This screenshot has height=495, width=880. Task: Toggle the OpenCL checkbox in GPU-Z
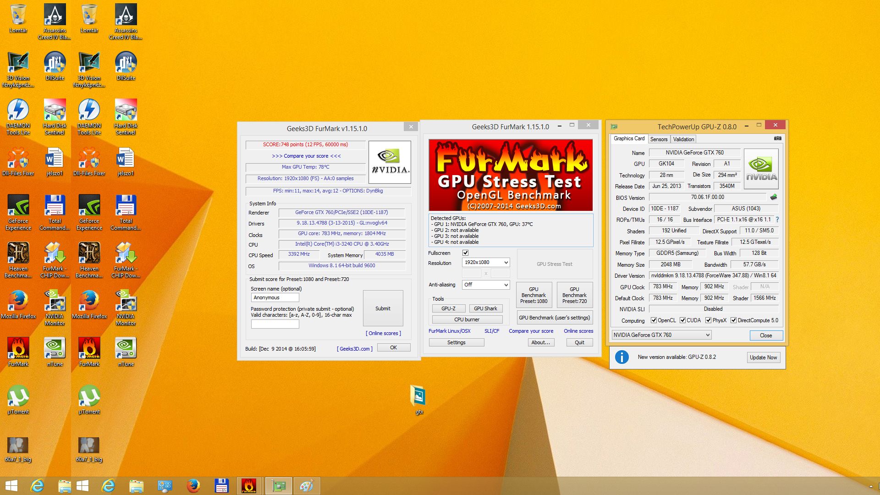pos(654,320)
